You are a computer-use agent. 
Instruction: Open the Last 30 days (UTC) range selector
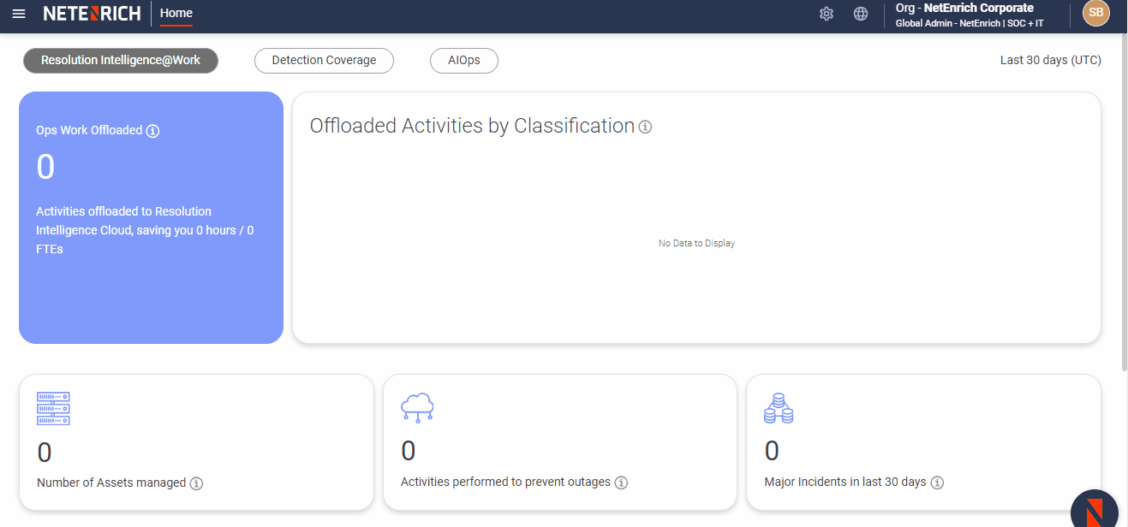pos(1051,61)
